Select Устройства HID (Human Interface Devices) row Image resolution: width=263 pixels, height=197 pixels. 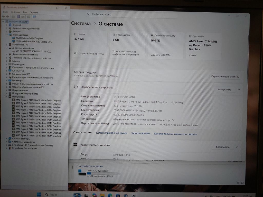32,145
